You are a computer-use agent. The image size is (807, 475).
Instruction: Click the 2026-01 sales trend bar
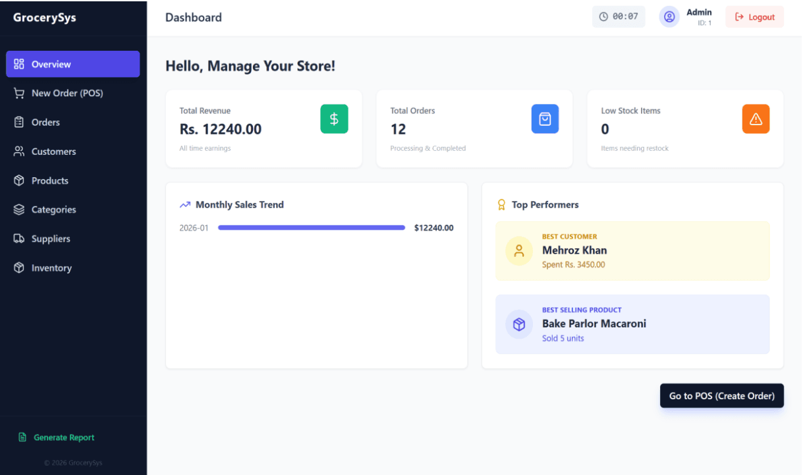pos(311,227)
